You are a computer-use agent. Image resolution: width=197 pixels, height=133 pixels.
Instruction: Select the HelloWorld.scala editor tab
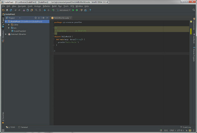pos(61,18)
